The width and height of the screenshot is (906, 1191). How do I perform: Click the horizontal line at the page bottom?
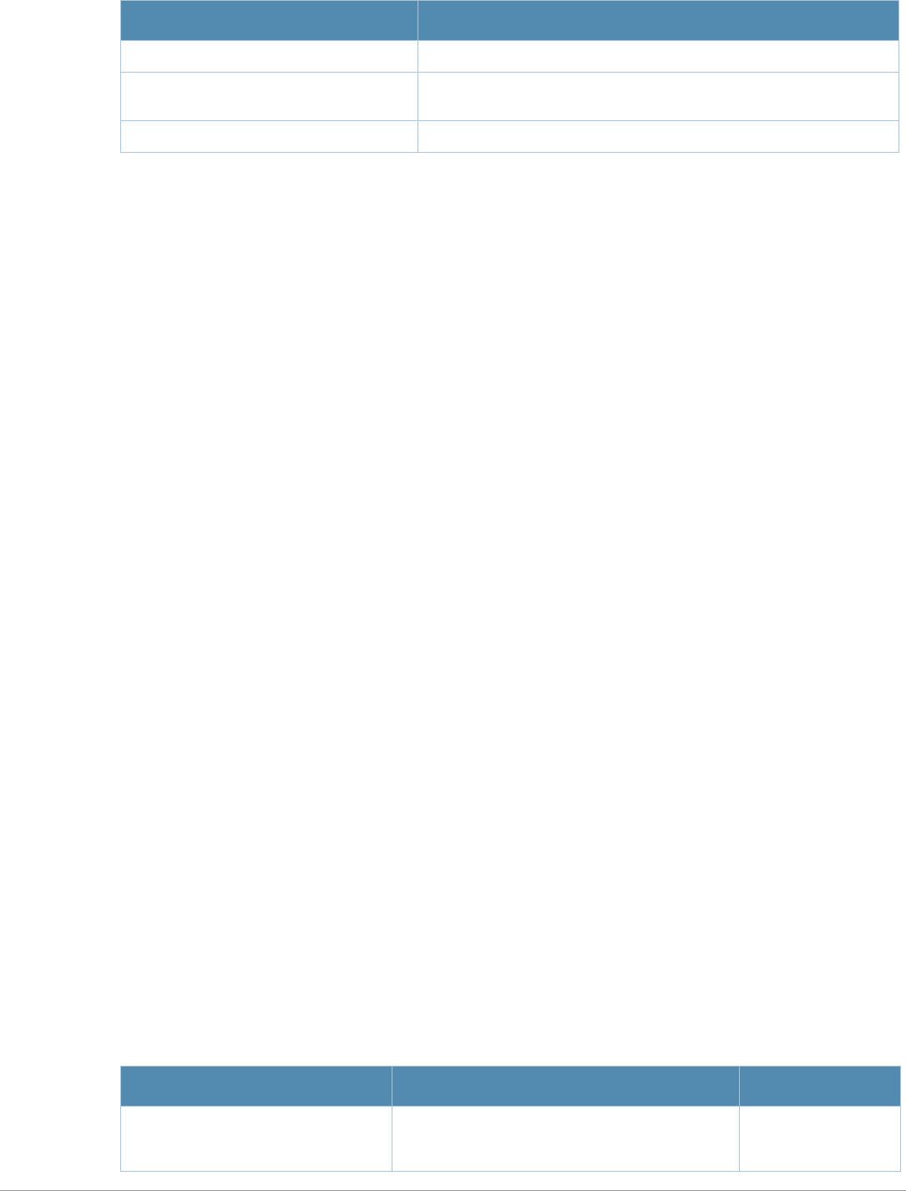pyautogui.click(x=453, y=1189)
